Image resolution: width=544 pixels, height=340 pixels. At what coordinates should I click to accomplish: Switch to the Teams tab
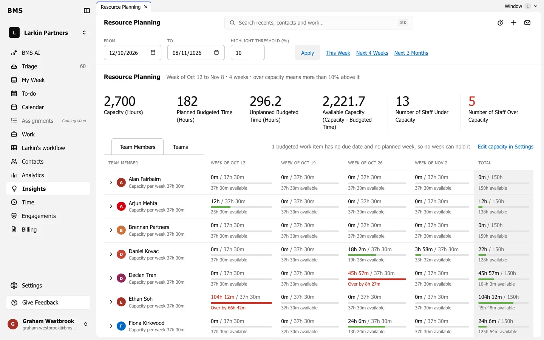point(180,147)
